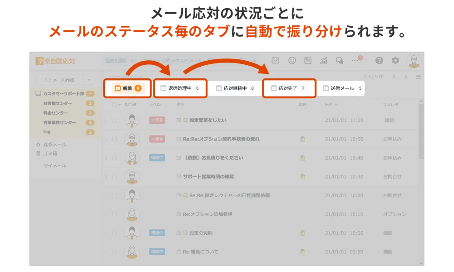
Task: Check the box for サポート営業時間の確認 mail
Action: pos(114,177)
